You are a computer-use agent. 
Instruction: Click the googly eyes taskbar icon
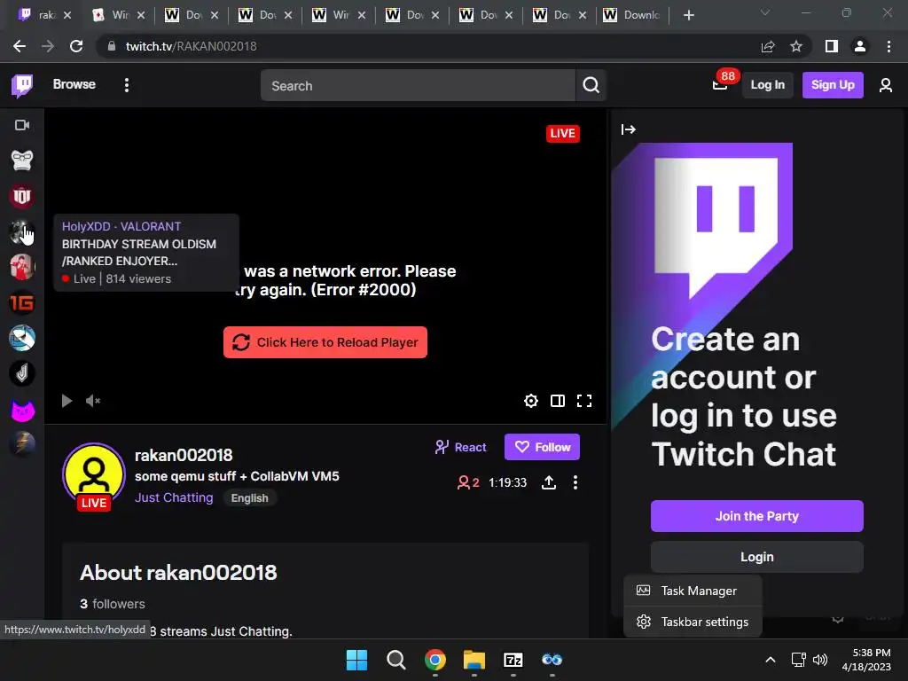tap(552, 660)
